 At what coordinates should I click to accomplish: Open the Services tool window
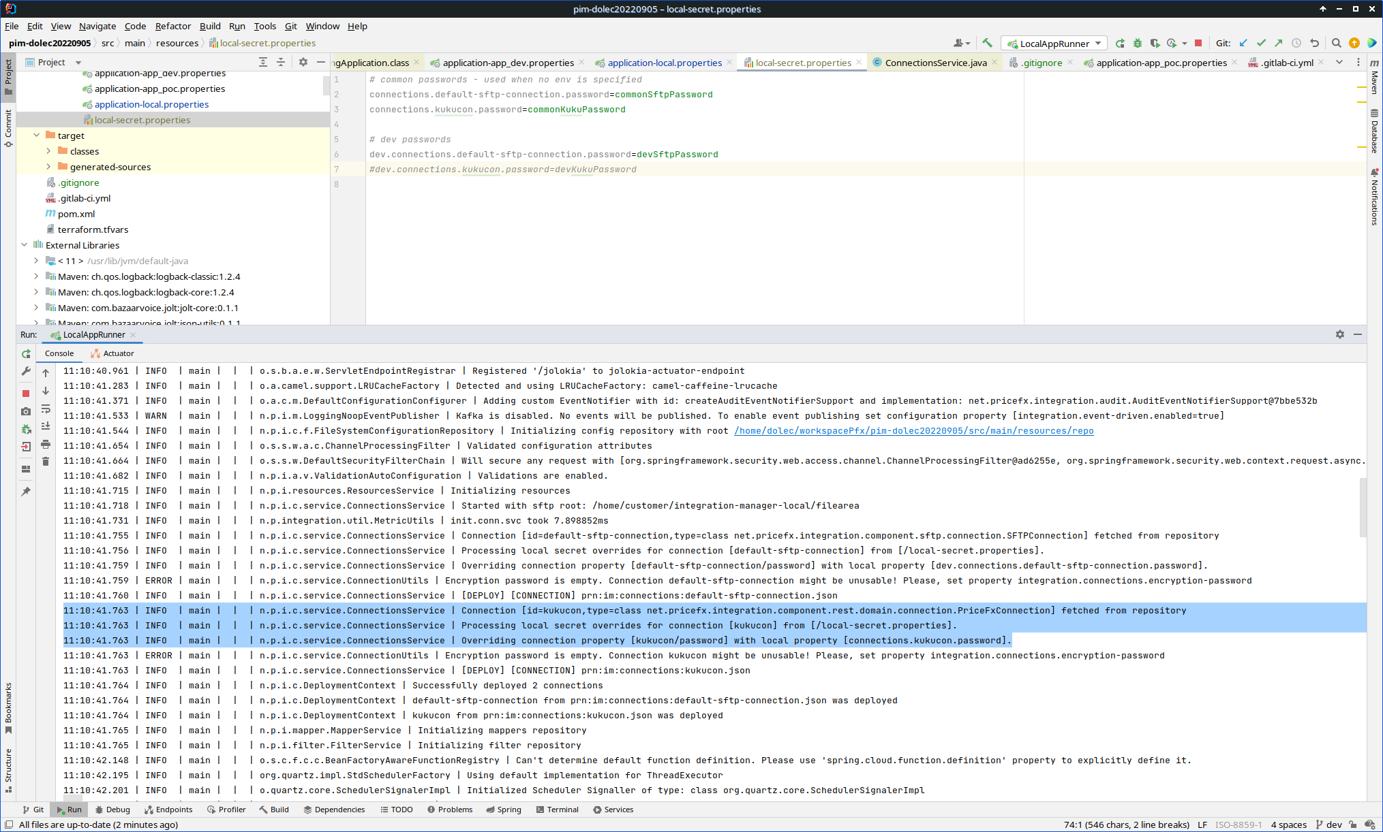pyautogui.click(x=613, y=810)
